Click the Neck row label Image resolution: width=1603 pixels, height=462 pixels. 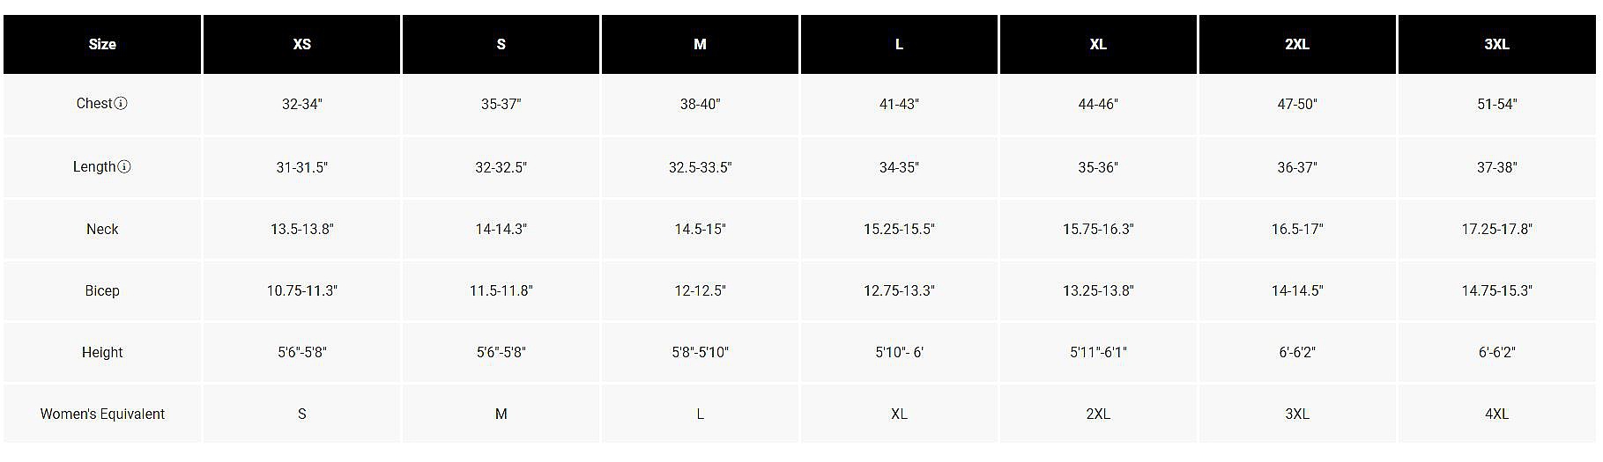pos(102,229)
